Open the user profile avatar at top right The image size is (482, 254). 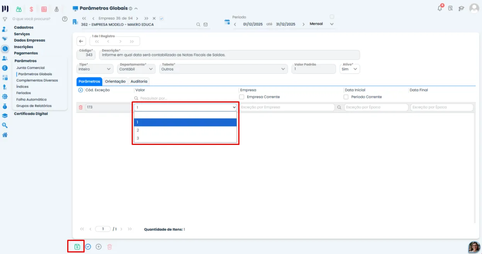pos(474,8)
